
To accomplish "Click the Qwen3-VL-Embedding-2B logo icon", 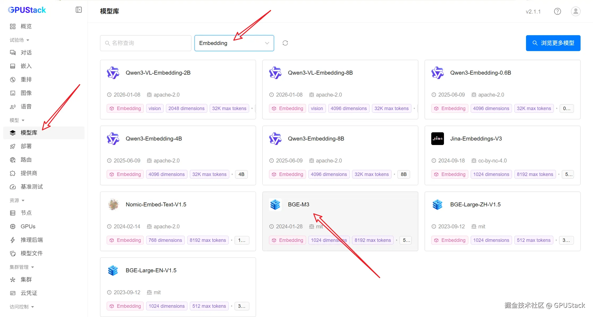I will (113, 73).
